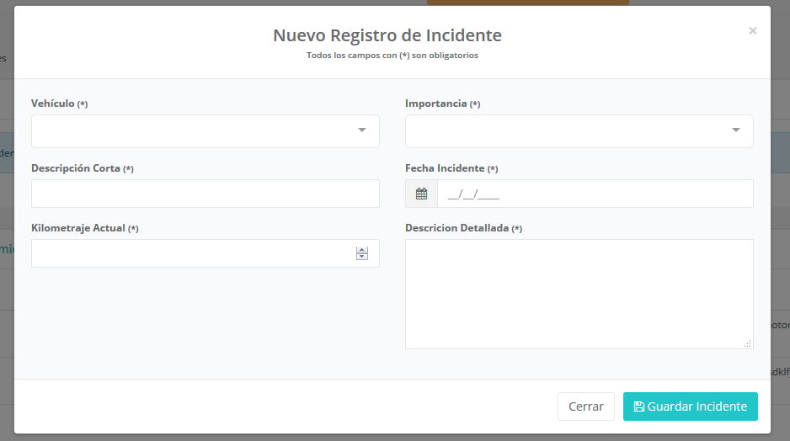This screenshot has height=441, width=790.
Task: Decrease Kilometraje Actual with the down arrow
Action: [362, 257]
